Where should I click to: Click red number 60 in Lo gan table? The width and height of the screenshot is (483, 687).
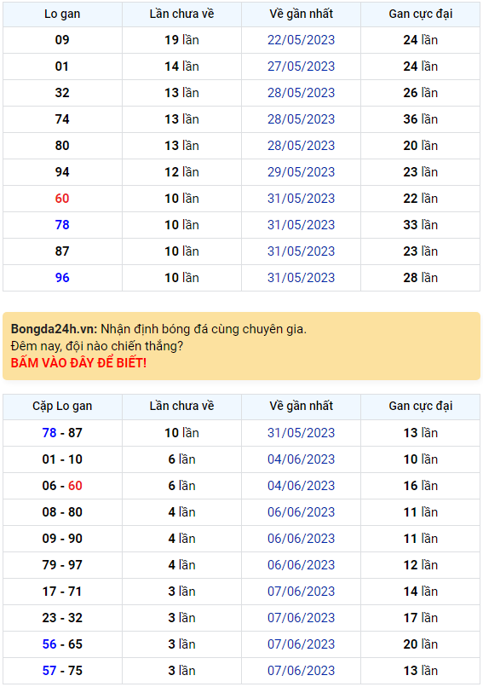[62, 199]
